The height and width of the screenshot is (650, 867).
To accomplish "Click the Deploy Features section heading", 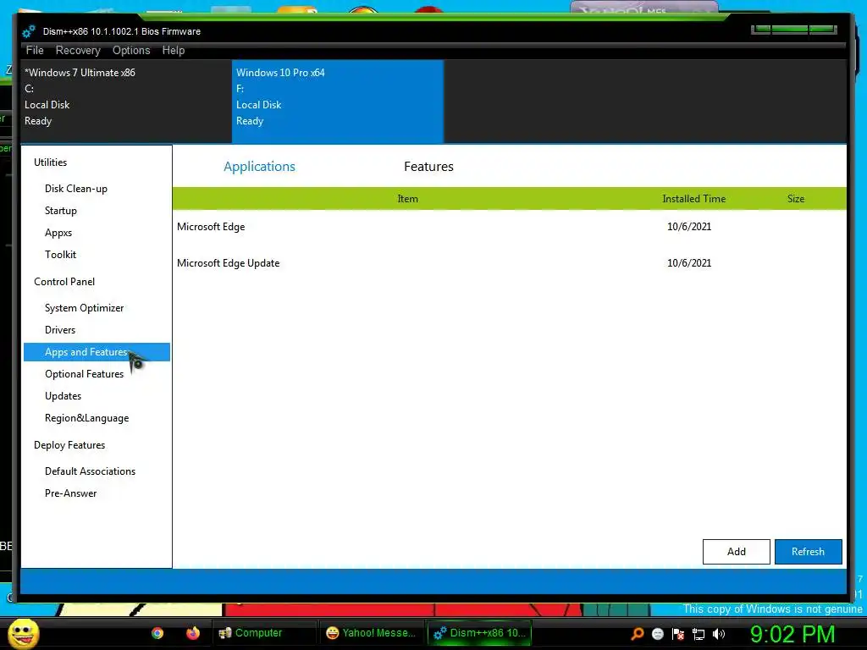I will [x=69, y=445].
